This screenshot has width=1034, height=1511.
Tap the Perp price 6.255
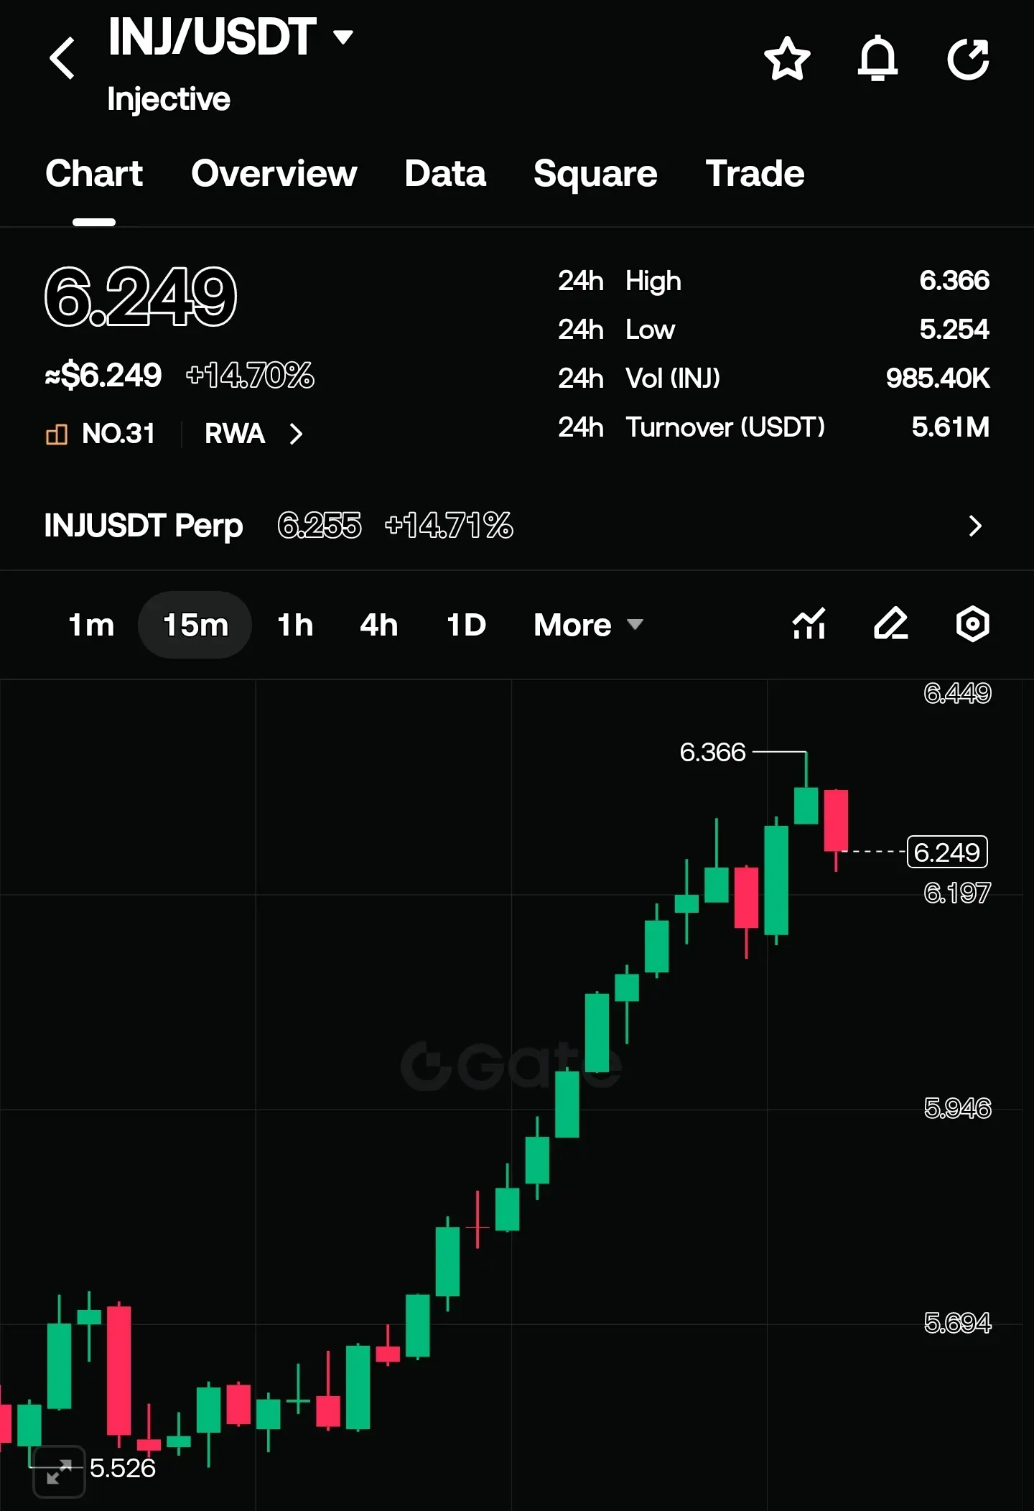320,526
